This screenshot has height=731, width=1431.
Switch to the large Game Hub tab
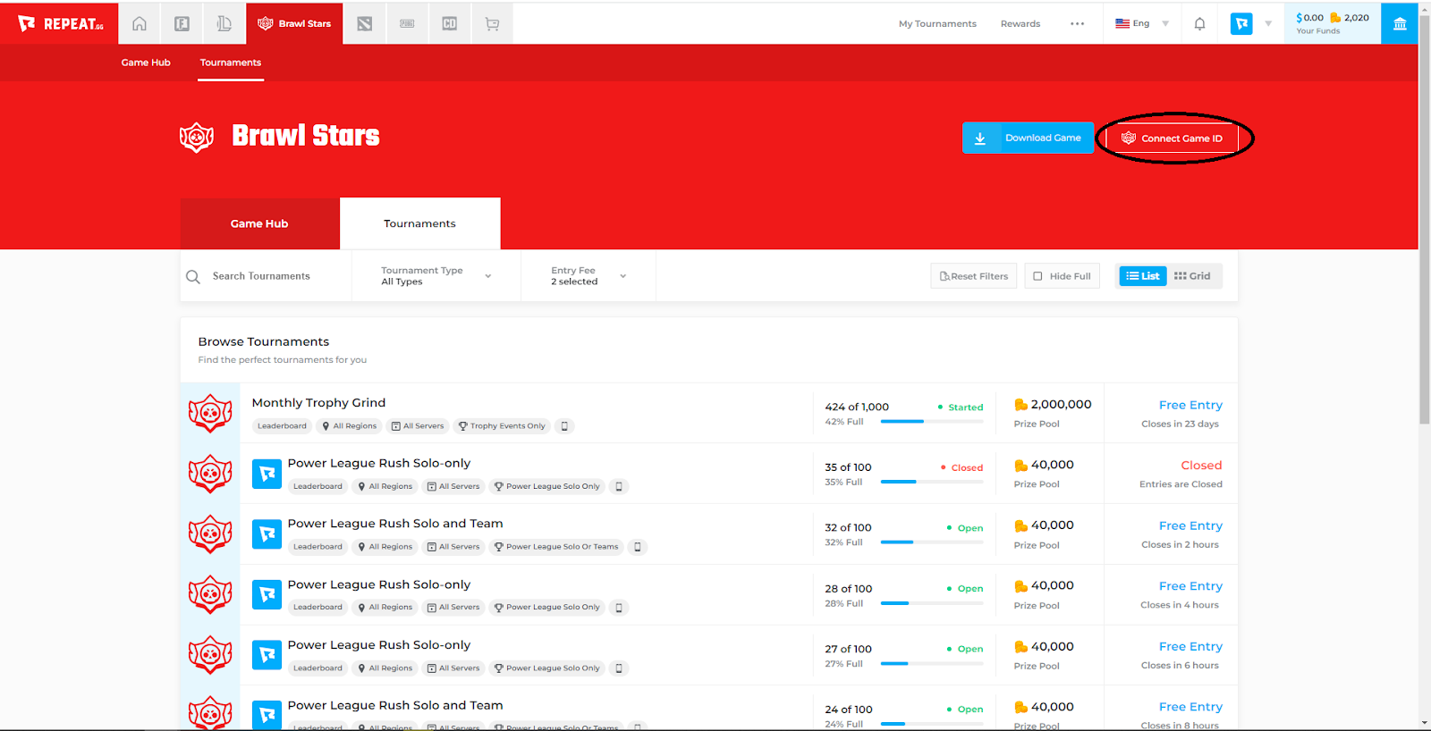click(x=259, y=223)
